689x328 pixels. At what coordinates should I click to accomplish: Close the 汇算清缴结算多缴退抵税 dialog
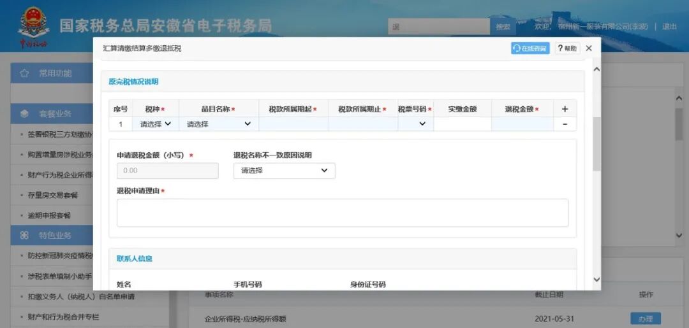click(x=589, y=48)
